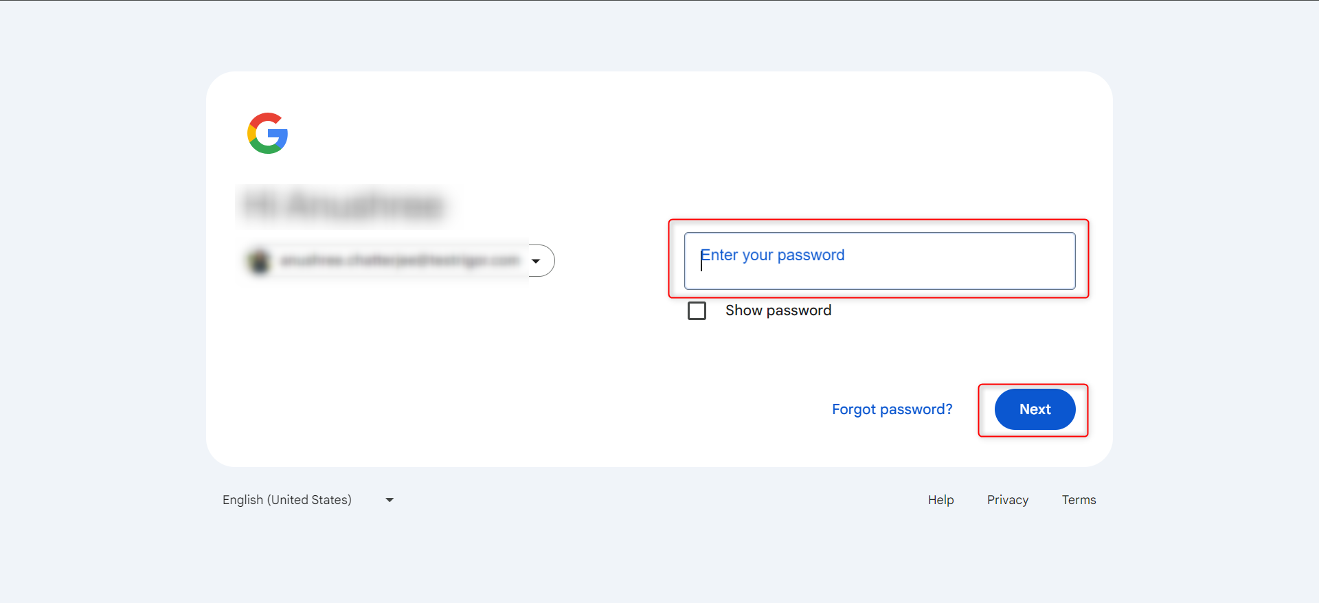Click the "Enter your password" placeholder text

point(773,255)
